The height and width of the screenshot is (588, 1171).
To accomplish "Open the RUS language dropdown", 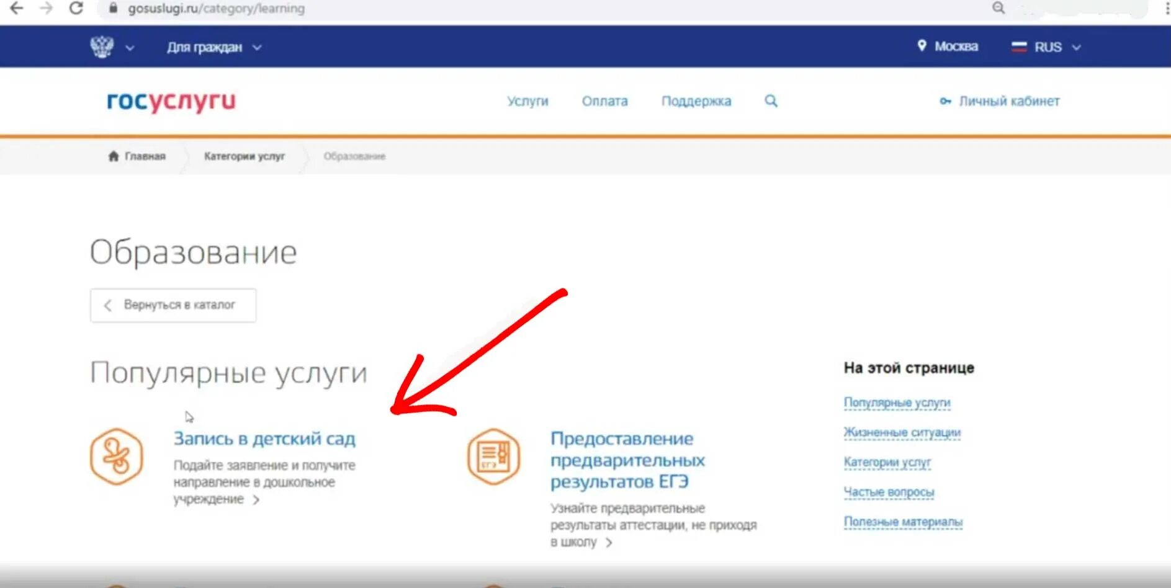I will tap(1057, 47).
